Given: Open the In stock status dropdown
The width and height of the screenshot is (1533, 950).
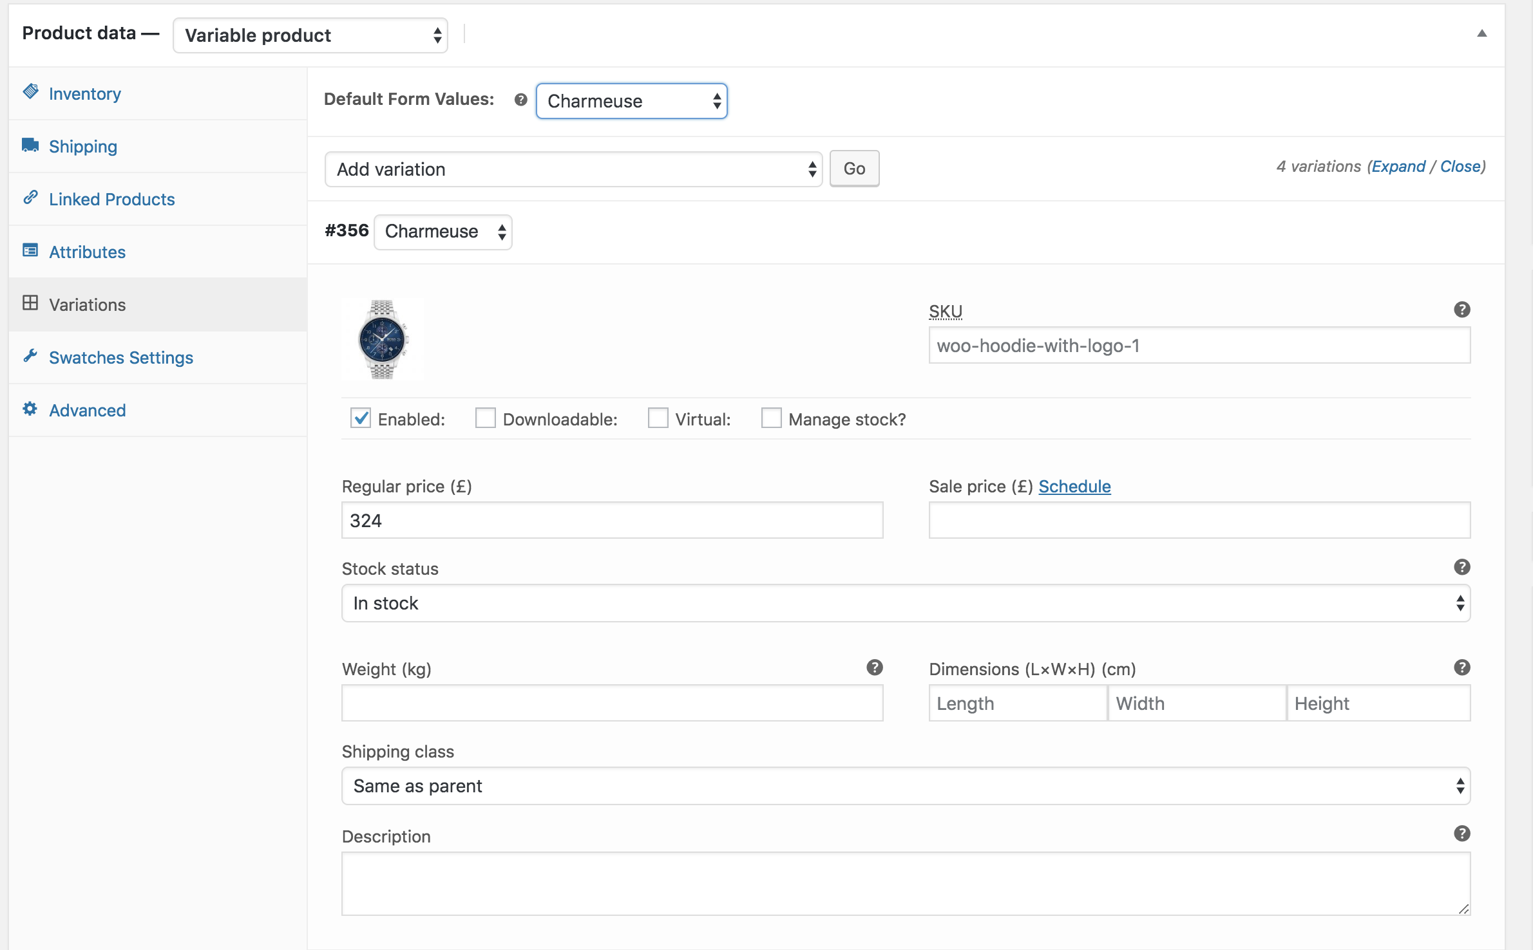Looking at the screenshot, I should (905, 603).
